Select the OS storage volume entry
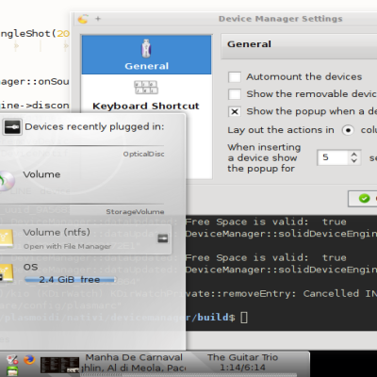The image size is (377, 377). tap(85, 273)
